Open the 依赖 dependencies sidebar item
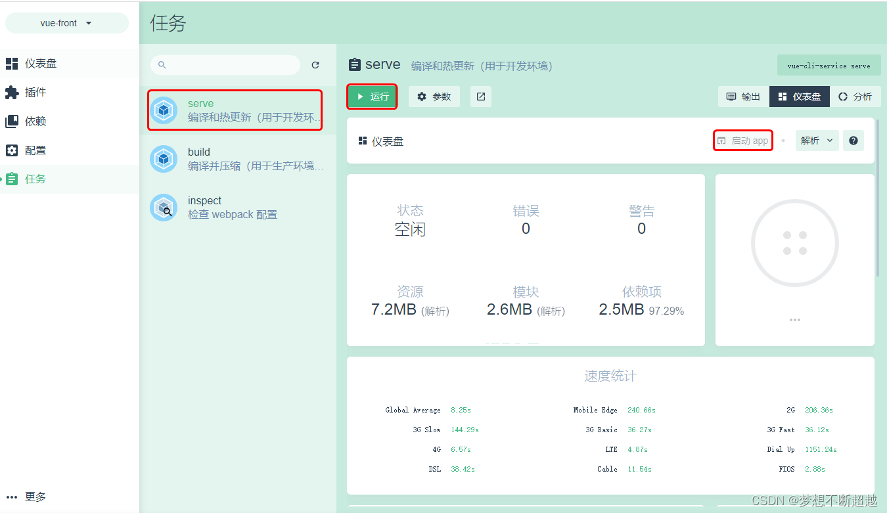This screenshot has width=887, height=513. tap(70, 122)
